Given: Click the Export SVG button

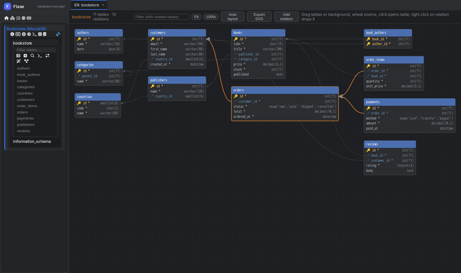Looking at the screenshot, I should tap(259, 17).
